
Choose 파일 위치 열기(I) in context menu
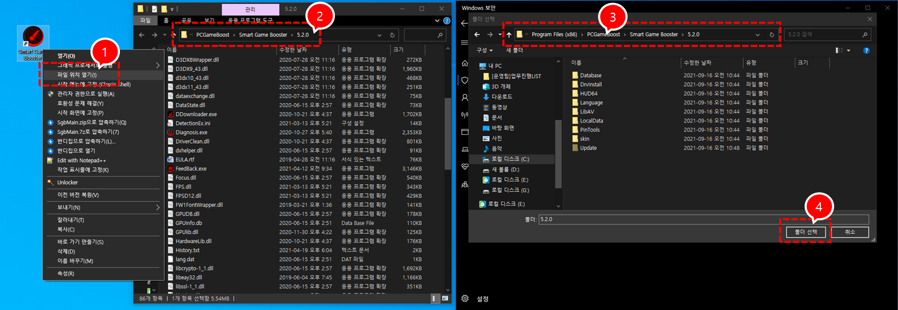(102, 75)
